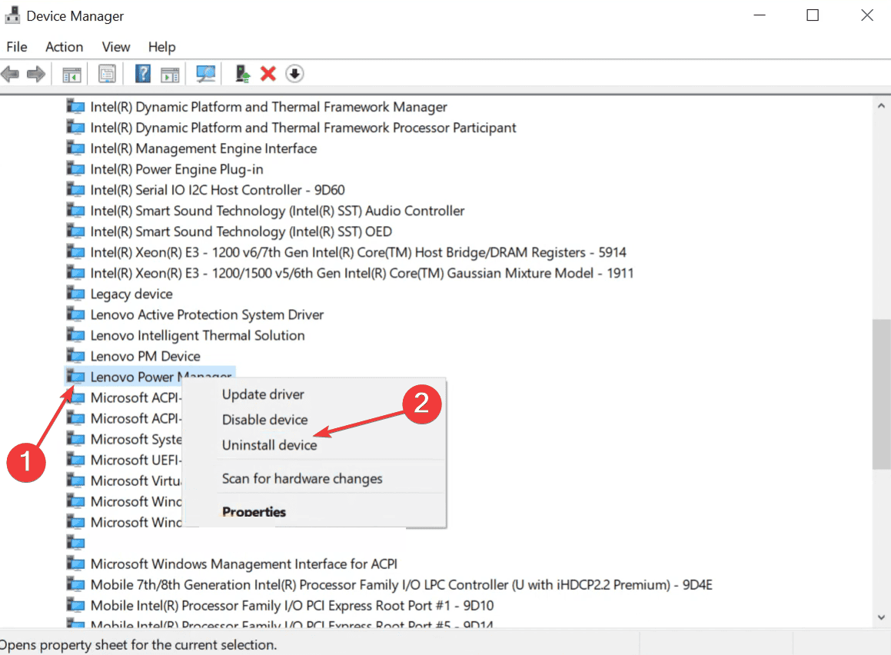Image resolution: width=891 pixels, height=655 pixels.
Task: Open the File menu
Action: coord(17,47)
